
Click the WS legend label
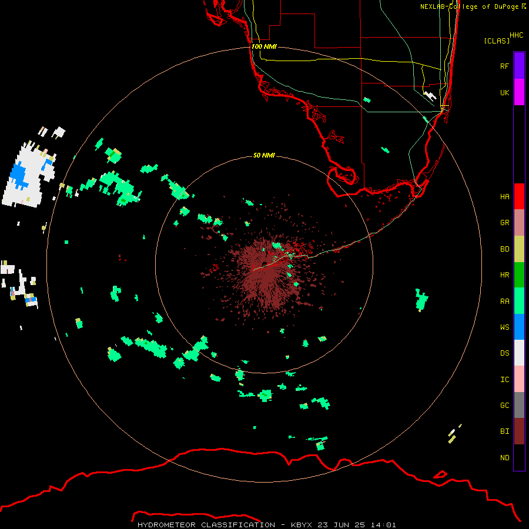504,327
